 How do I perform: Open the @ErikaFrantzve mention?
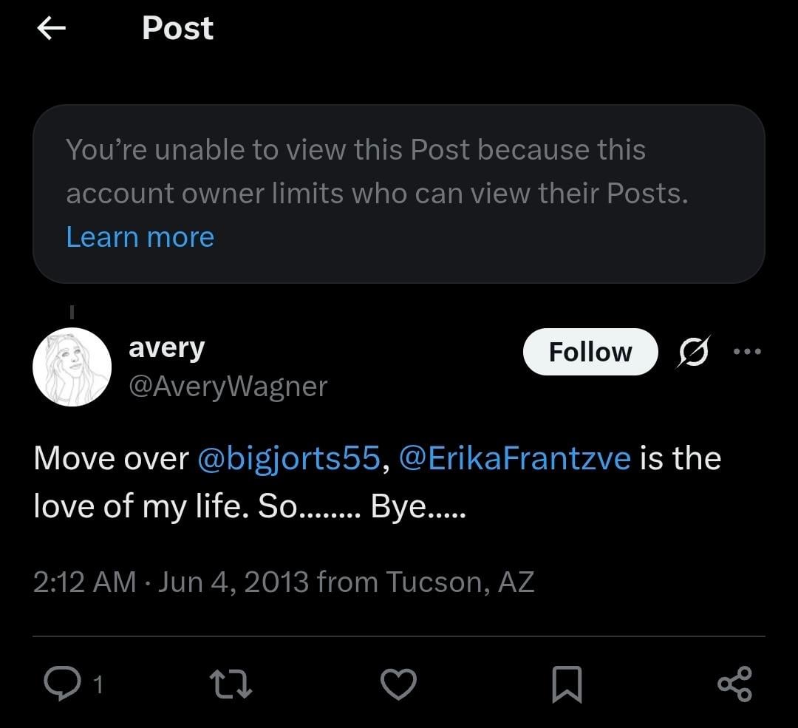tap(514, 458)
